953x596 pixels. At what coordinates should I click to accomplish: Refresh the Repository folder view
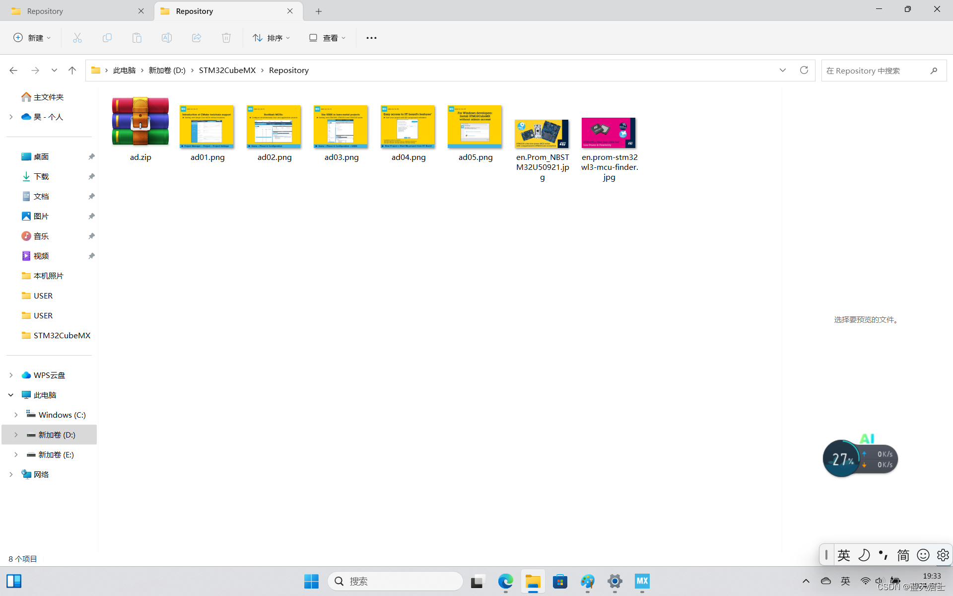[804, 70]
